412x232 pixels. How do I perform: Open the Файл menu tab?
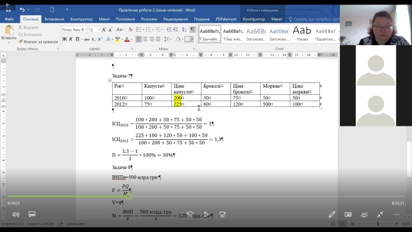(x=9, y=19)
